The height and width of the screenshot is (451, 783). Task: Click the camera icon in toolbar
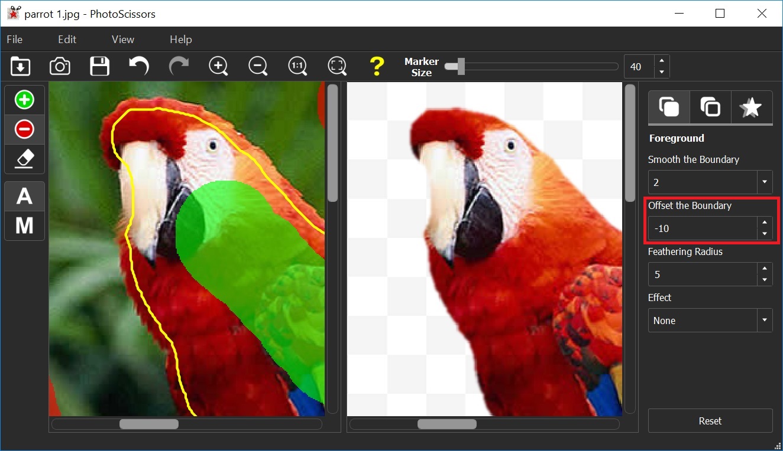point(60,66)
